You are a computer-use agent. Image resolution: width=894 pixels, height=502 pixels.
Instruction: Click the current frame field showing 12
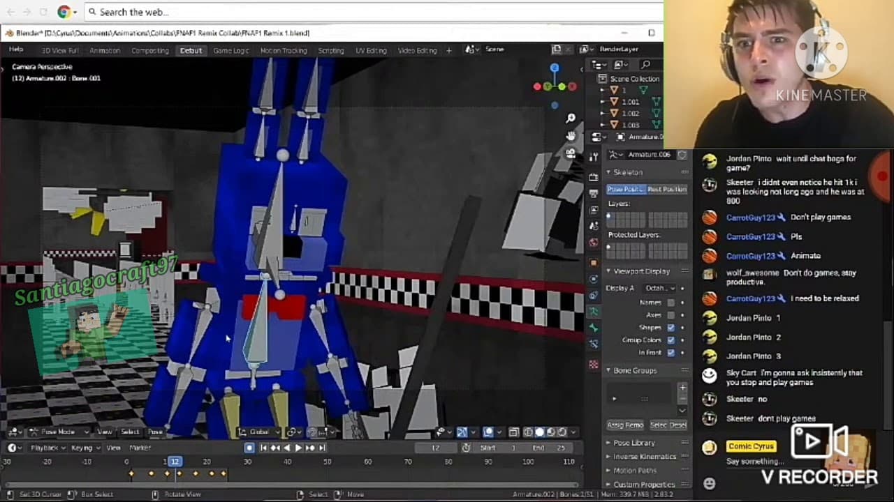pos(436,448)
